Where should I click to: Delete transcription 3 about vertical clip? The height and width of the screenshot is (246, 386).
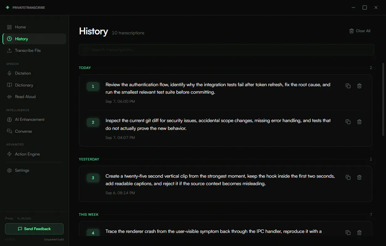tap(359, 177)
